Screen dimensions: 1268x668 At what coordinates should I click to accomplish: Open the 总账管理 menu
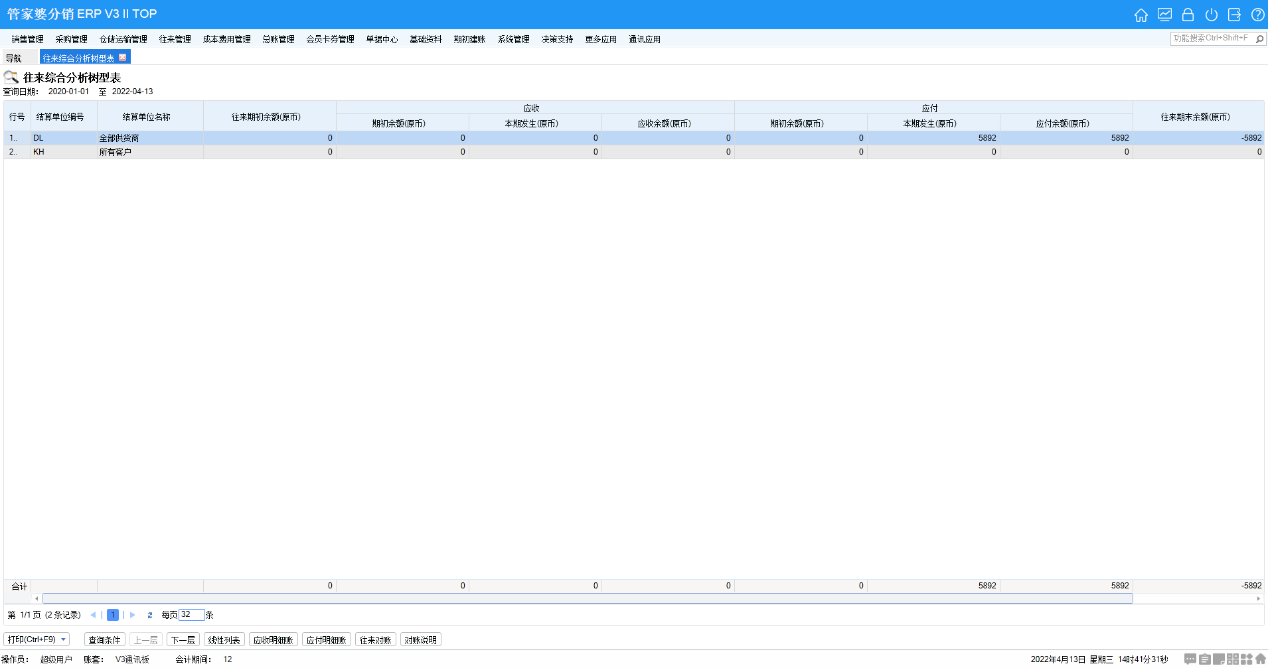278,39
